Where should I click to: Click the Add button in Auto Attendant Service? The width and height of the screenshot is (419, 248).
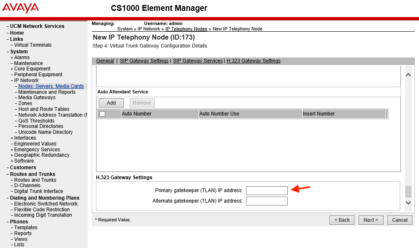pos(111,103)
